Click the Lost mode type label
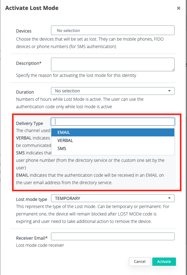The image size is (187, 275). [32, 199]
